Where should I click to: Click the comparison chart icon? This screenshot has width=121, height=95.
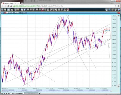pos(12,10)
